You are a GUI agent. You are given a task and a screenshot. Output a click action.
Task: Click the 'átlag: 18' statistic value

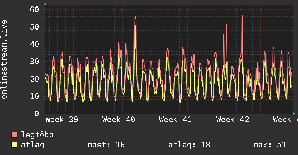(x=189, y=145)
